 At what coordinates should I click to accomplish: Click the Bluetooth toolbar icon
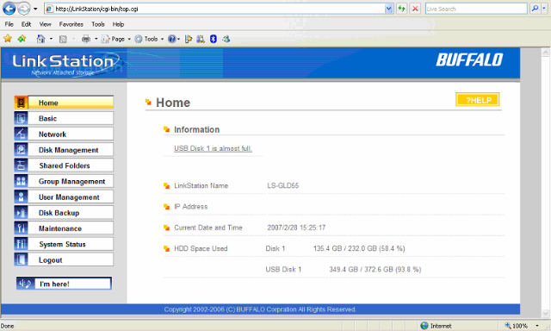214,39
